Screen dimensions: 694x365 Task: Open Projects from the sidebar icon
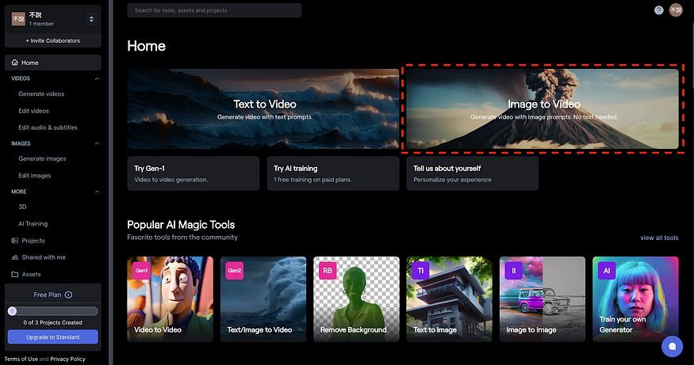15,241
